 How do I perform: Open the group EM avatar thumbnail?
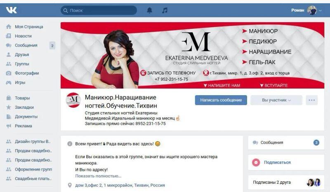[73, 100]
